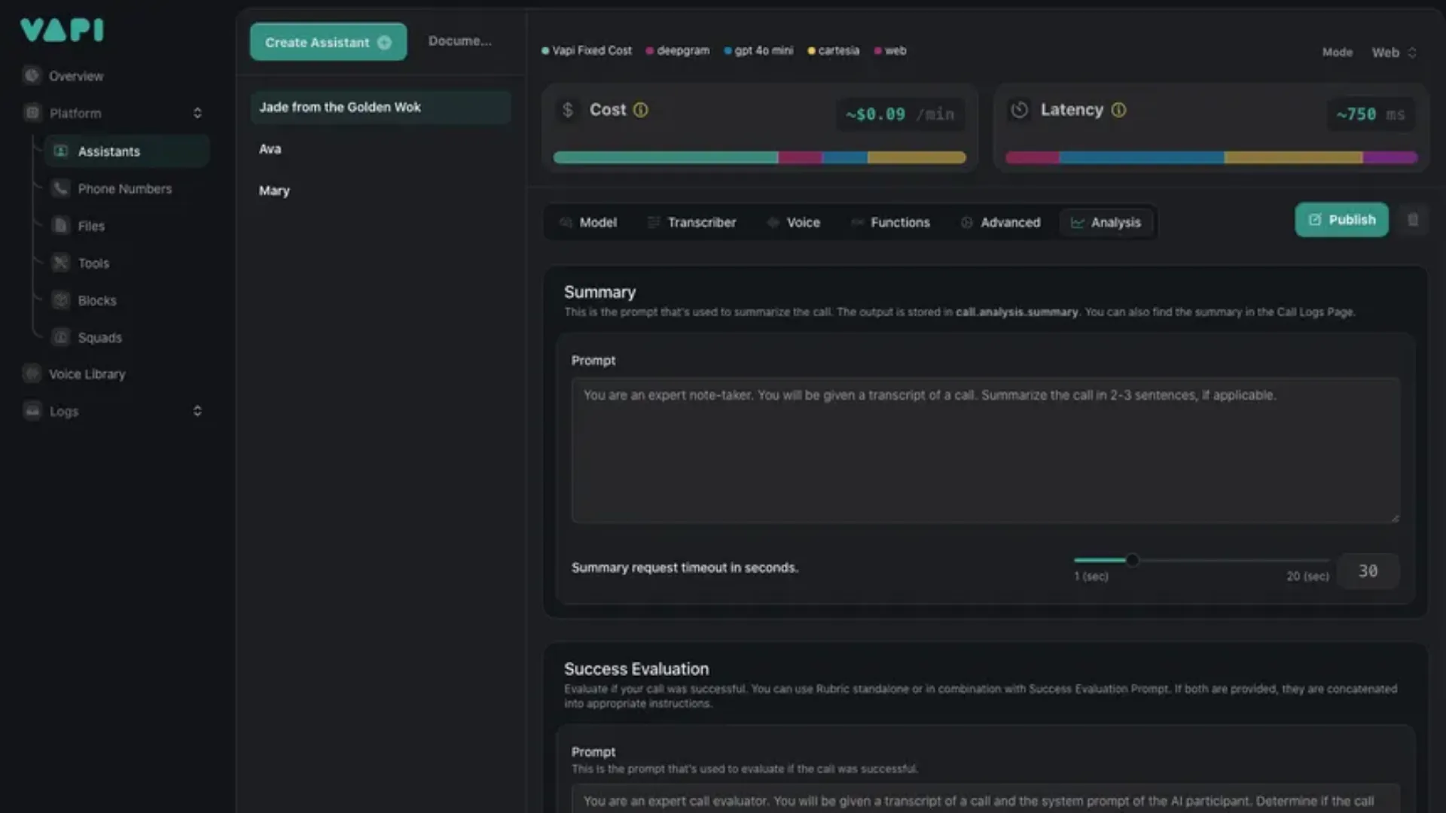Select Jade from the Golden Wok assistant
The width and height of the screenshot is (1446, 813).
pyautogui.click(x=380, y=108)
